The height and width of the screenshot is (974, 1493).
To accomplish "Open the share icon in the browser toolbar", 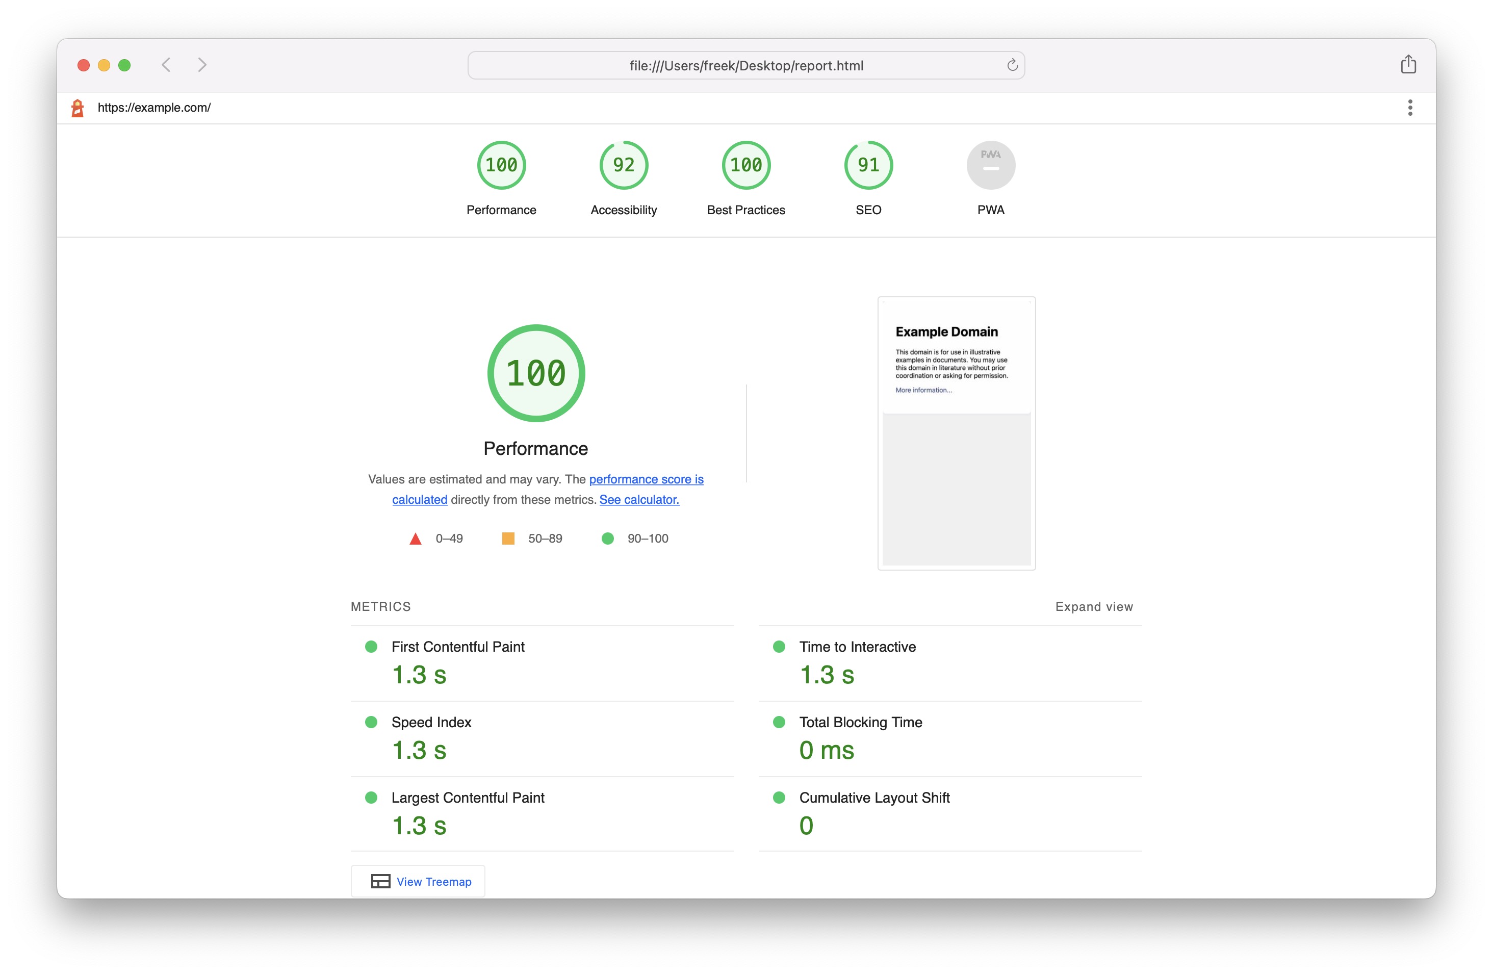I will pos(1408,64).
